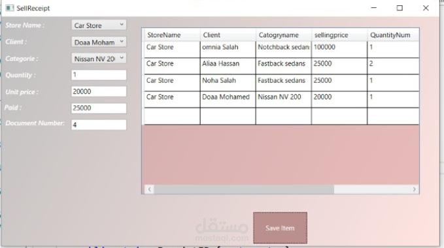Minimize the SellReceipt window
This screenshot has width=444, height=248.
[x=374, y=8]
